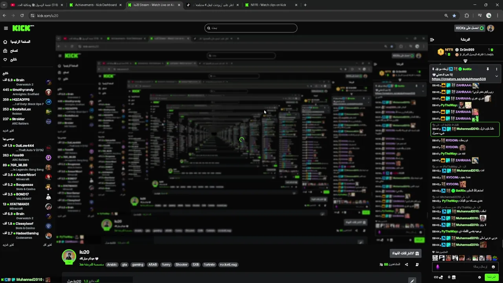Open a new browser tab
The image size is (503, 283).
pos(305,5)
